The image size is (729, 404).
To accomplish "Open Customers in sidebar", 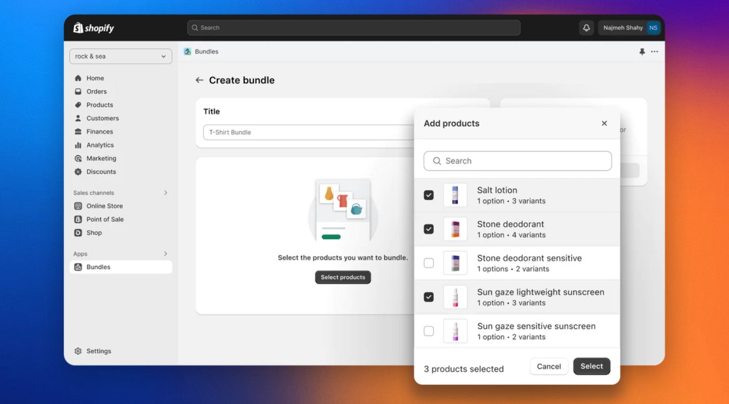I will 103,119.
